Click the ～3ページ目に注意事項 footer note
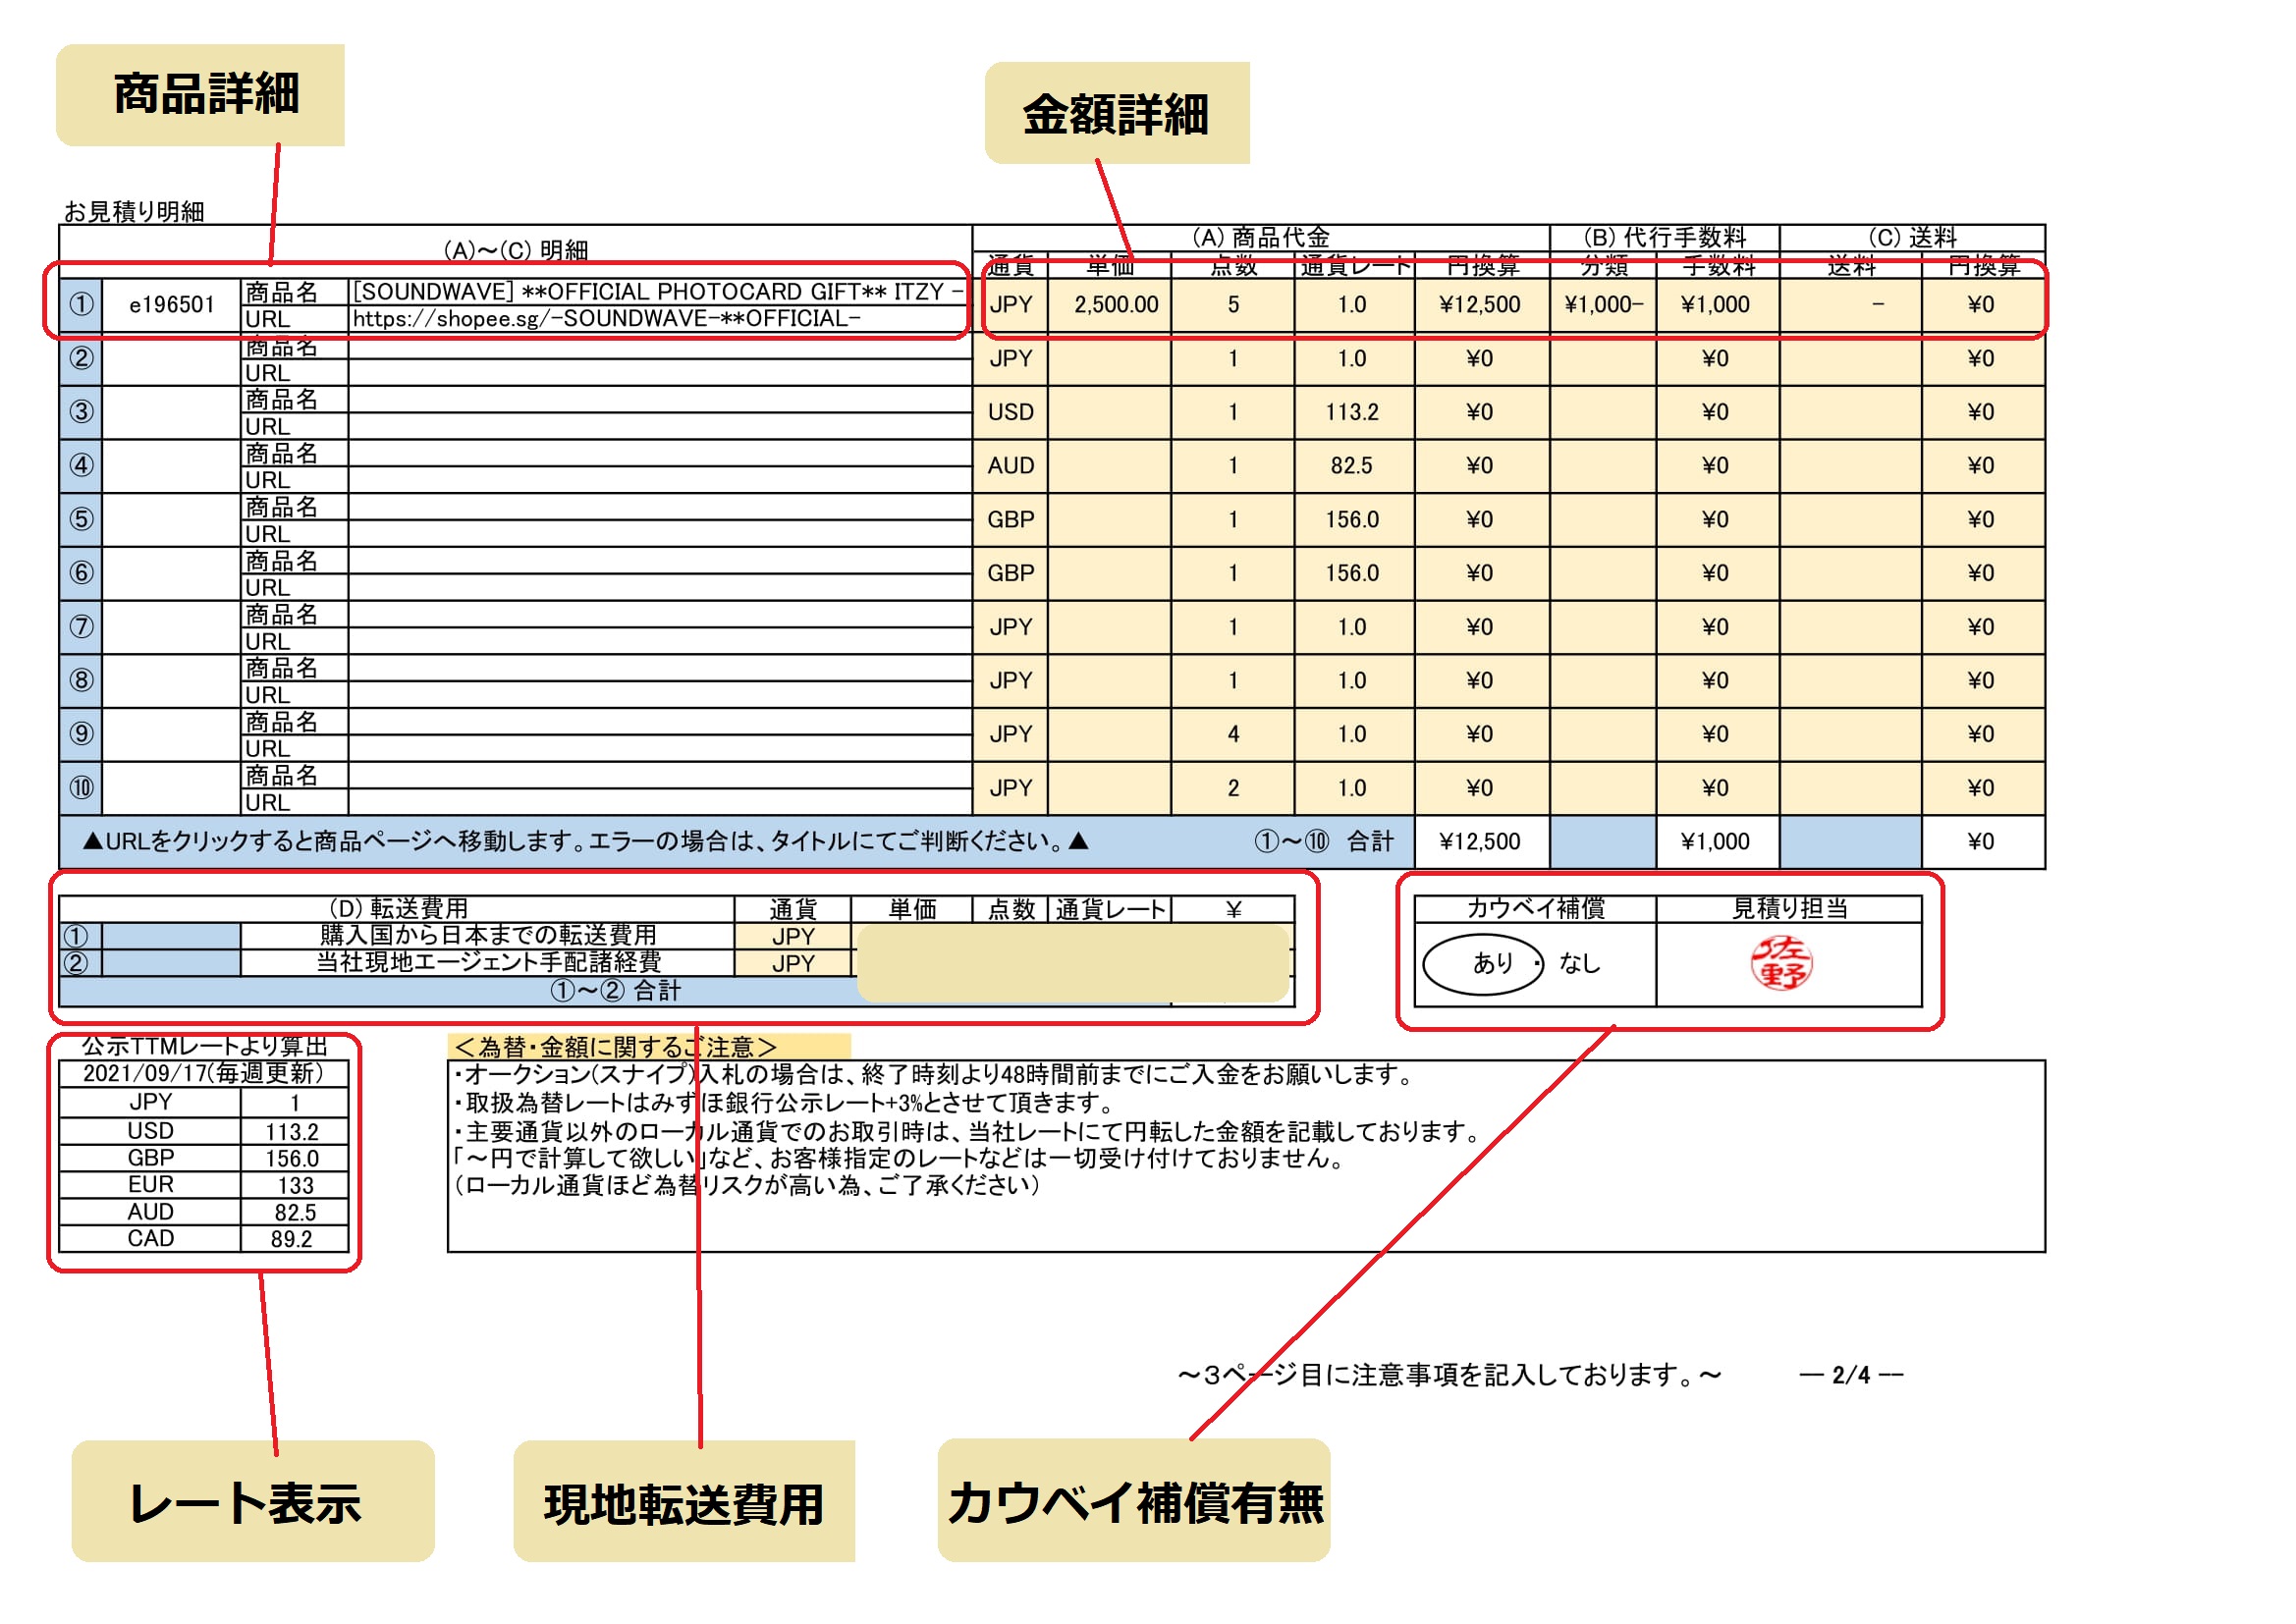 coord(1450,1375)
